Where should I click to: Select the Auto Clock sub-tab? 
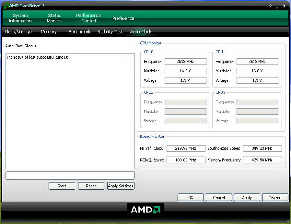pyautogui.click(x=141, y=32)
